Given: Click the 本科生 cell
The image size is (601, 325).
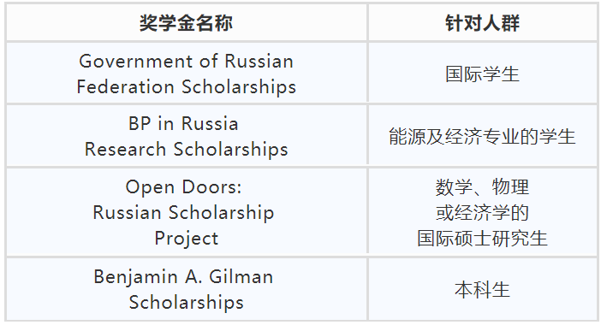Looking at the screenshot, I should 482,289.
